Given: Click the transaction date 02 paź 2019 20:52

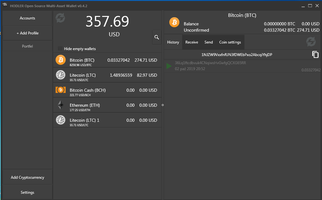Looking at the screenshot, I should [x=190, y=69].
